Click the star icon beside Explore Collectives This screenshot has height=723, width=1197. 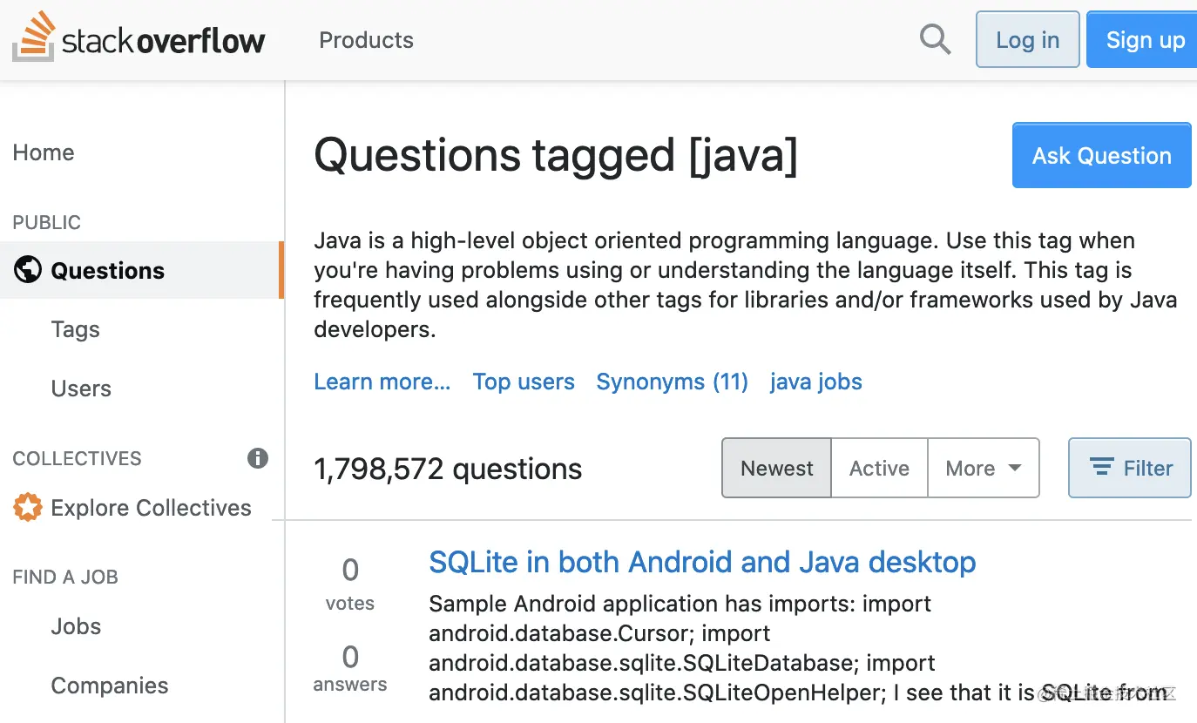[26, 507]
